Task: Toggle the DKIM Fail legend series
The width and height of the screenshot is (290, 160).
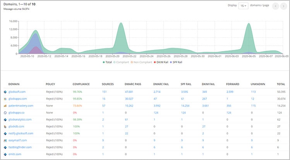Action: coord(161,62)
